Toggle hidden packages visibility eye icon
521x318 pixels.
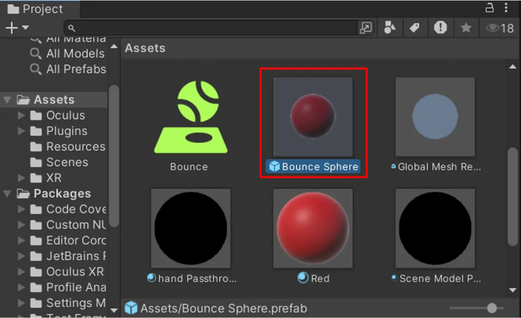pos(499,28)
